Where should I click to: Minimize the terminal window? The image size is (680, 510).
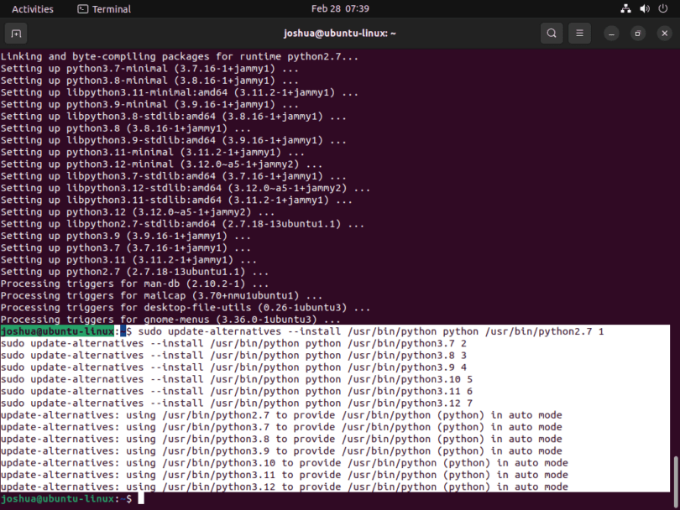(x=610, y=33)
